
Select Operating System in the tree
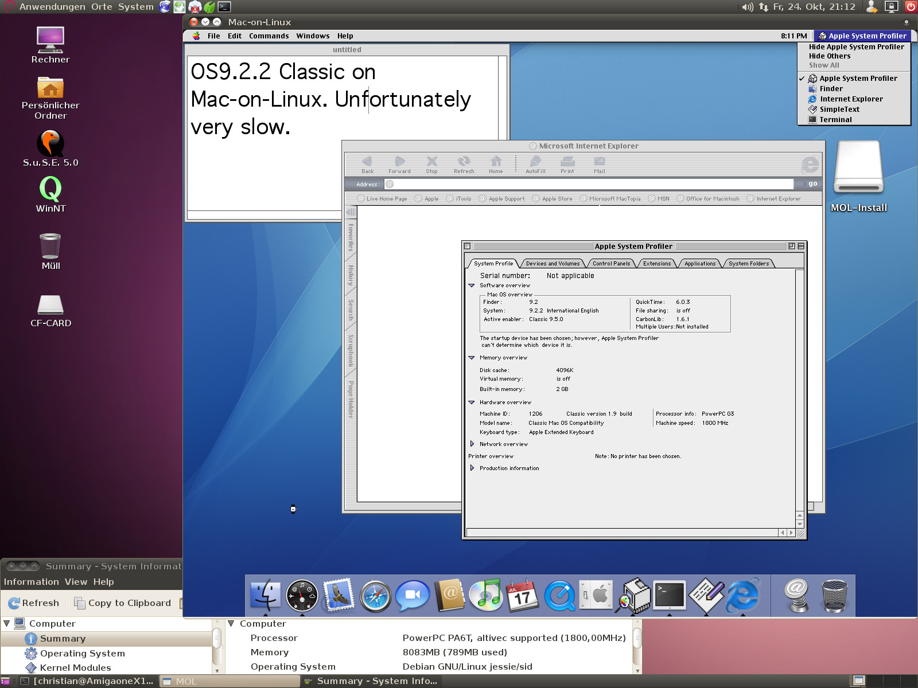tap(82, 654)
